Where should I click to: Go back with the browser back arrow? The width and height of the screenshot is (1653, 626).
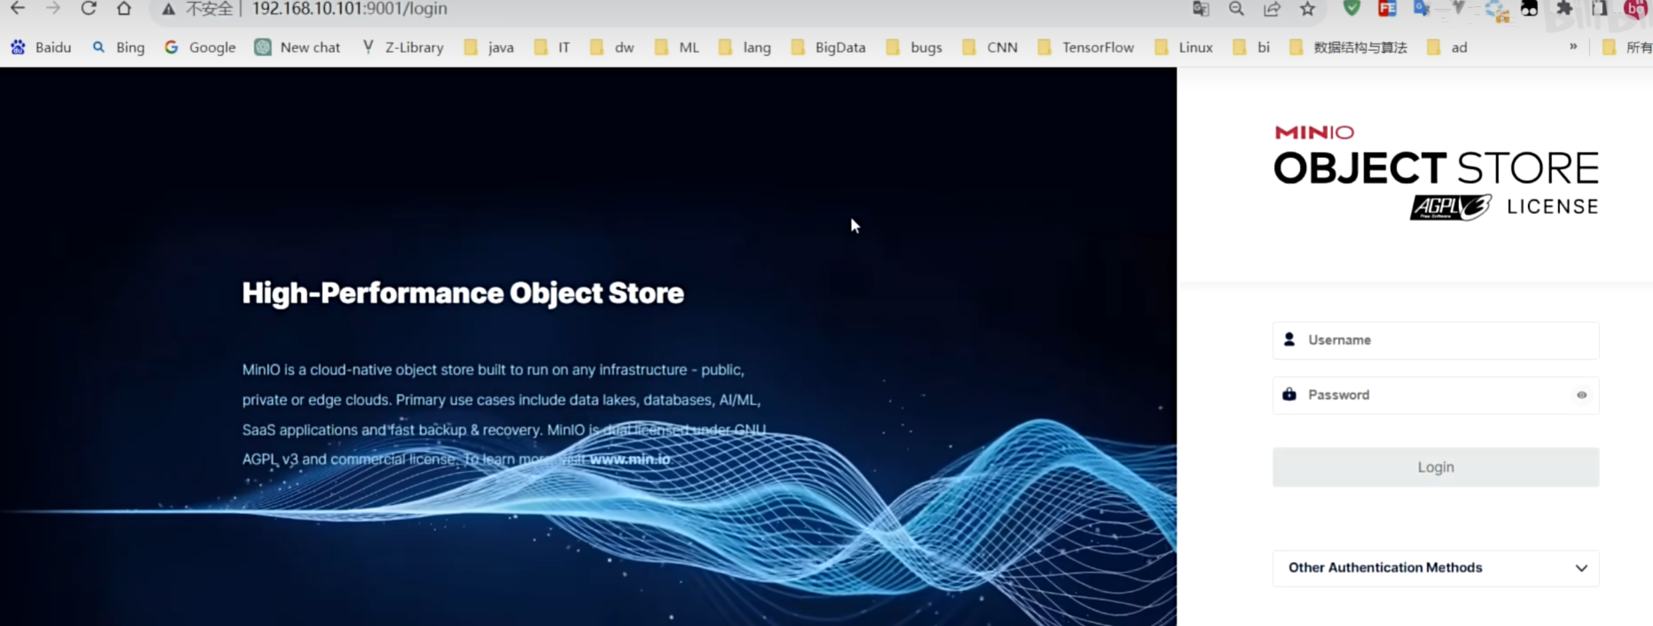tap(18, 9)
